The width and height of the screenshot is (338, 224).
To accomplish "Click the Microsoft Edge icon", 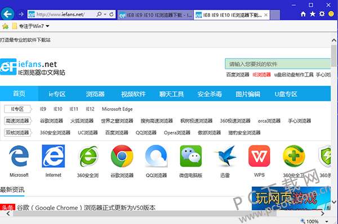I will pos(19,156).
